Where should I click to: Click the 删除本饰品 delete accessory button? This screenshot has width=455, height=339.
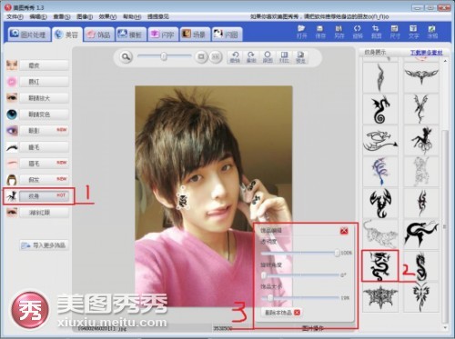(281, 313)
